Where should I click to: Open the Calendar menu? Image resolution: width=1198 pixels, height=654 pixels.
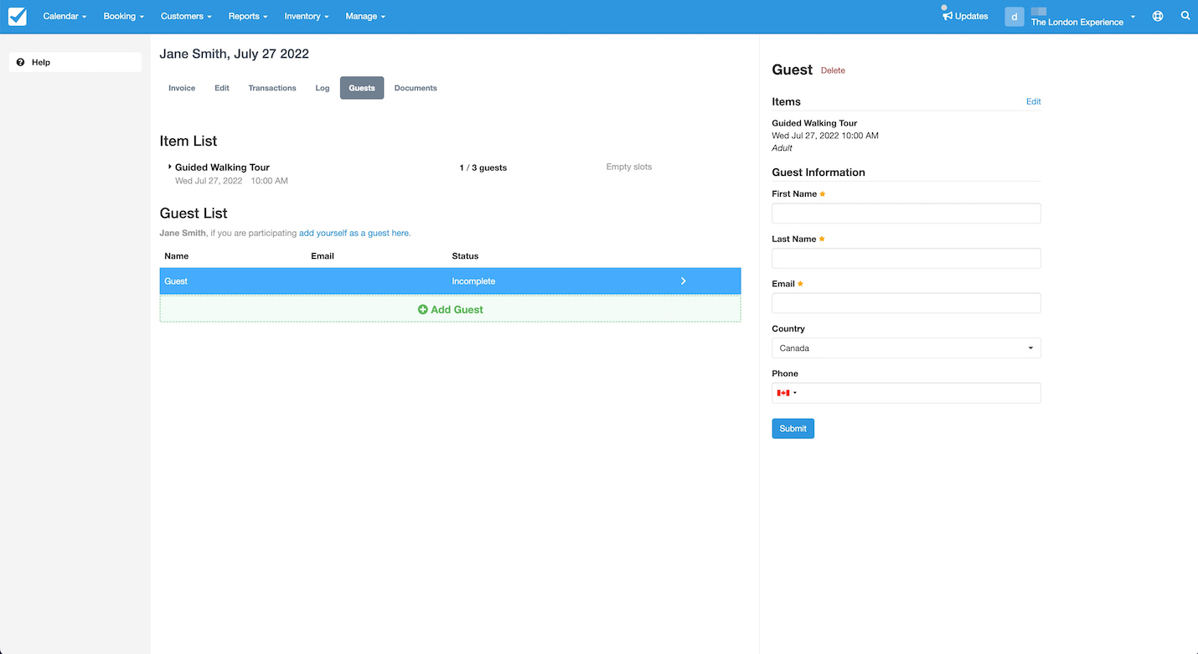tap(65, 16)
